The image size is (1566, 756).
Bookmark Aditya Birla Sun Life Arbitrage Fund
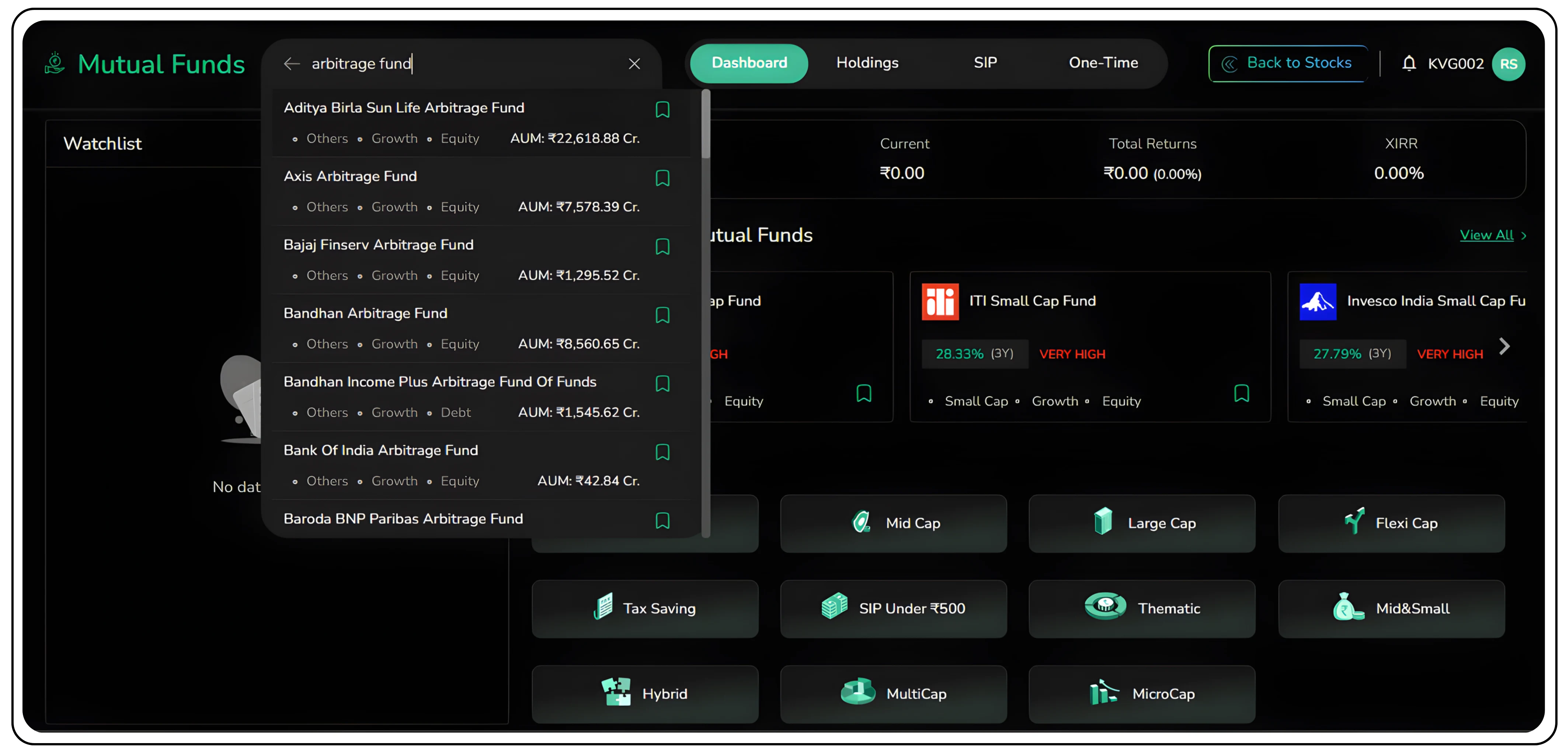(x=662, y=110)
